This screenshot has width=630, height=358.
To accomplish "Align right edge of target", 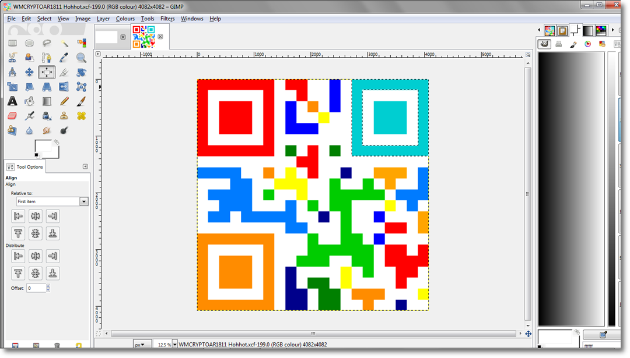I will 52,216.
